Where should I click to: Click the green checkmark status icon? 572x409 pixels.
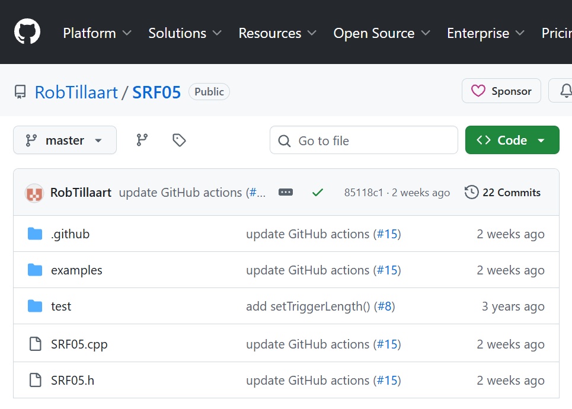click(x=318, y=192)
